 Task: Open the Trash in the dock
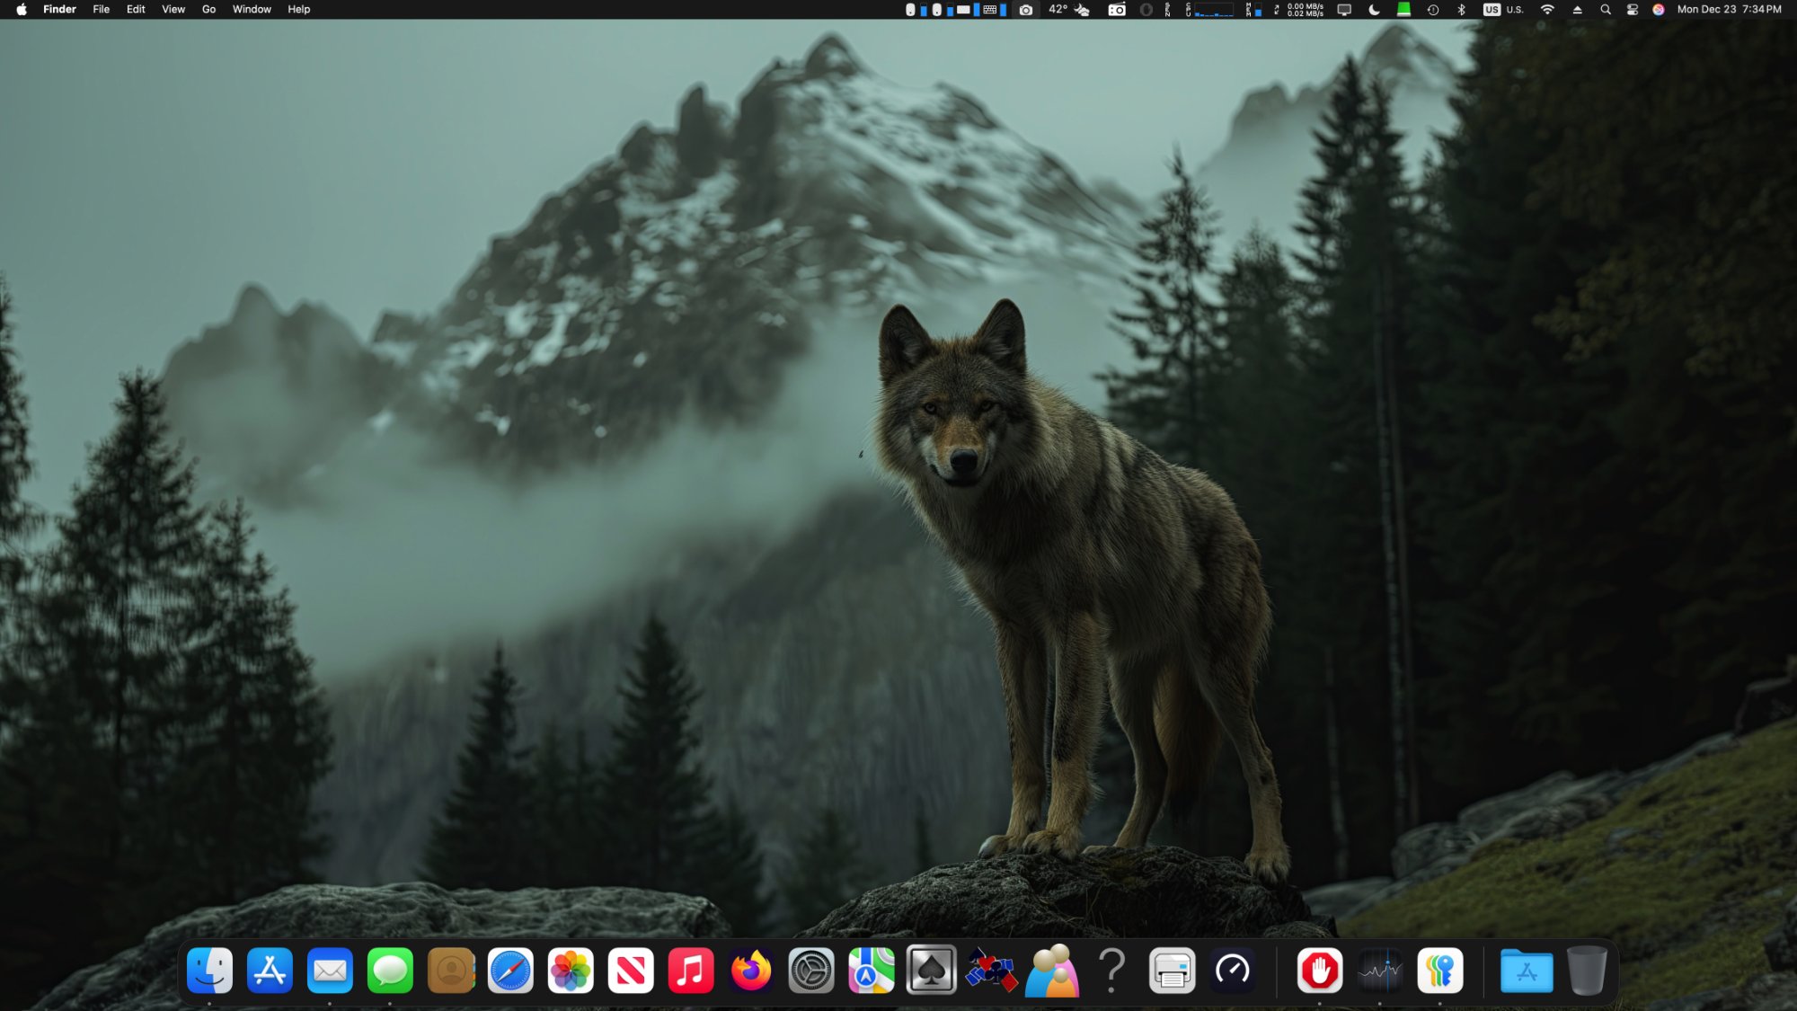point(1587,971)
